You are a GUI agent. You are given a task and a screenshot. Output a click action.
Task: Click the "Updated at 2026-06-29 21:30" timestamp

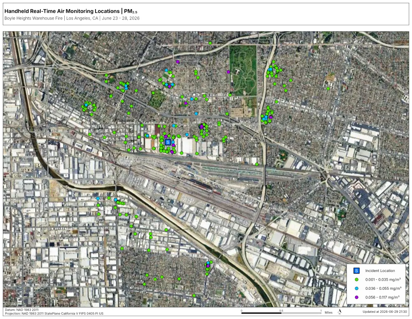point(385,312)
